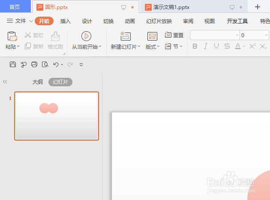Toggle Subscript formatting
This screenshot has height=200, width=270.
(x=263, y=46)
